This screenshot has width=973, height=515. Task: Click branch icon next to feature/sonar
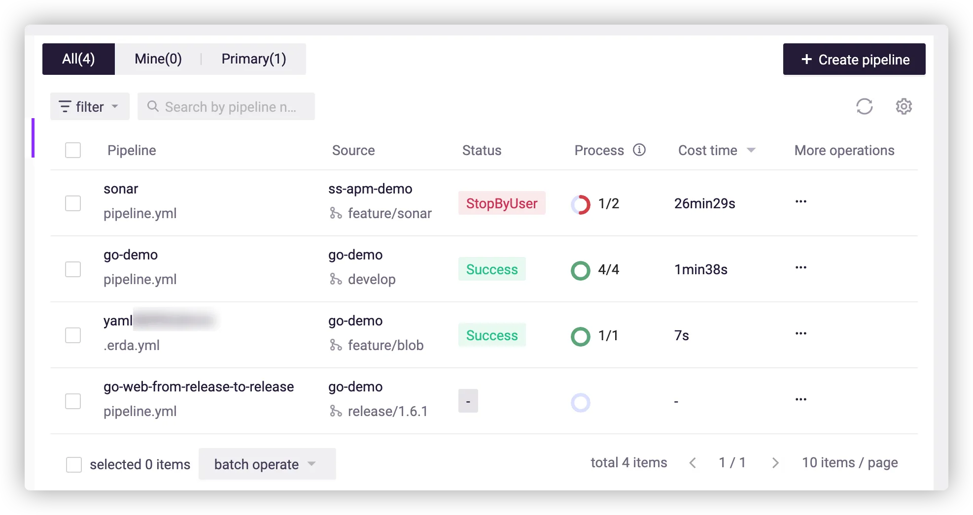[x=336, y=213]
